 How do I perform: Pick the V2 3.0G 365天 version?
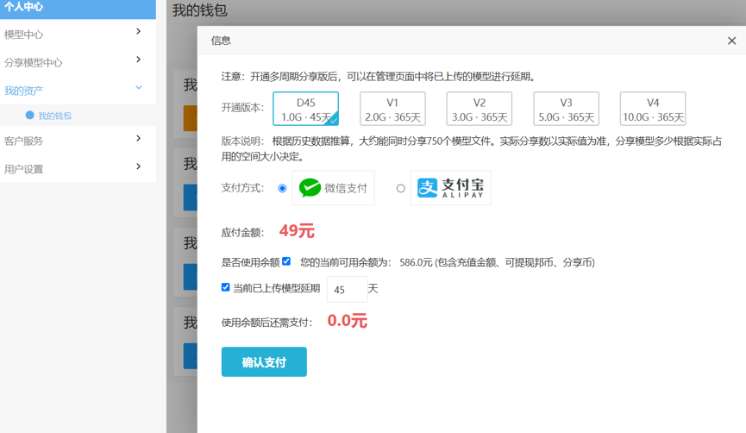point(480,109)
